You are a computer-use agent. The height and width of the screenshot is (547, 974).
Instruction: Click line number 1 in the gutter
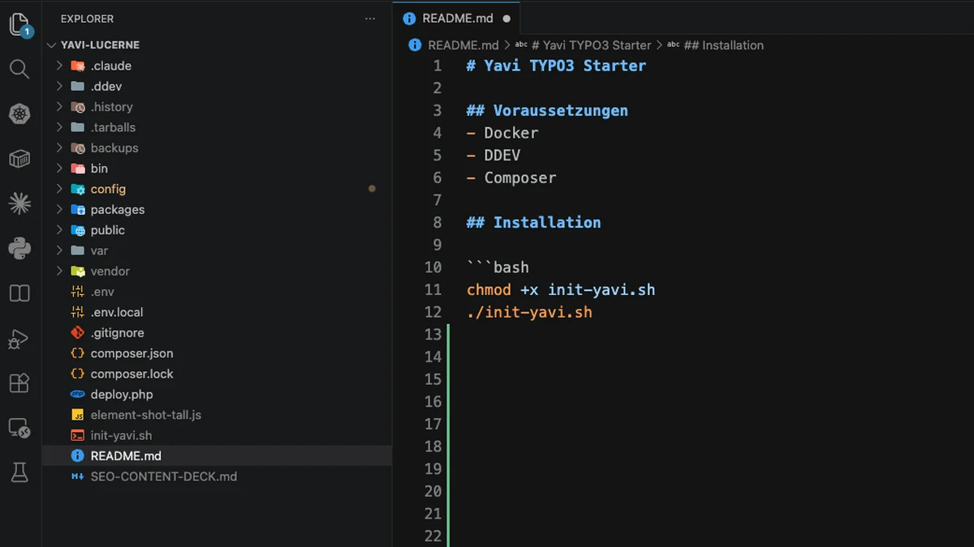coord(437,66)
